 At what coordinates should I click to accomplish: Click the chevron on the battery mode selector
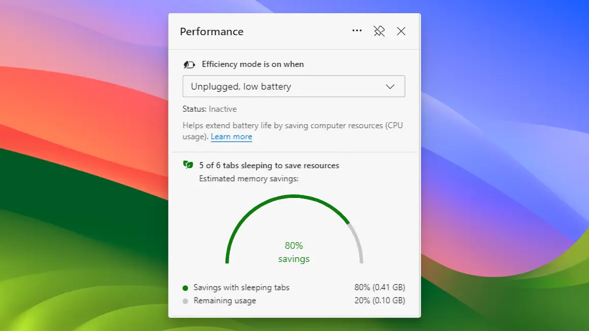pos(390,86)
